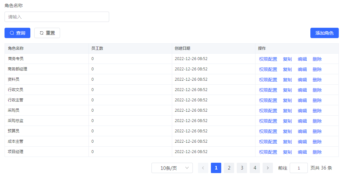The image size is (343, 175).
Task: Click 编辑 for 采购总监
Action: tap(302, 121)
